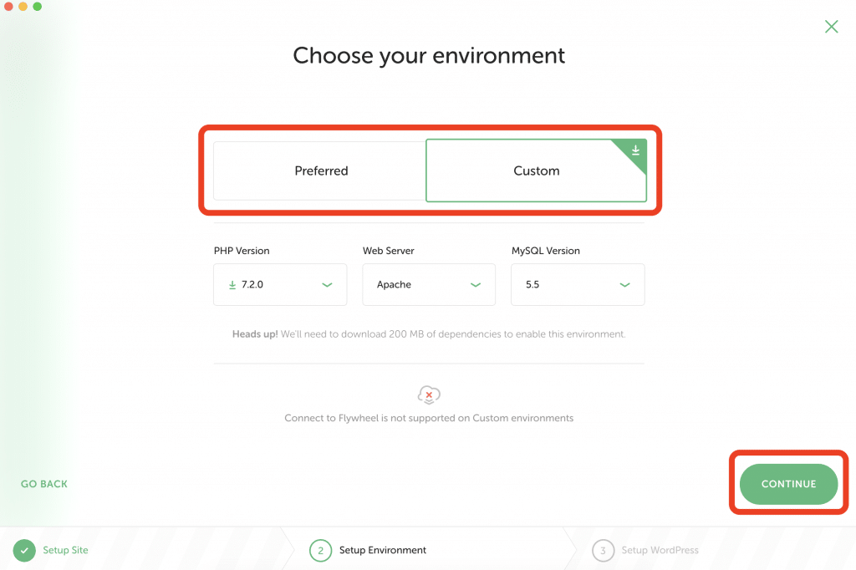Open the Web Server Apache dropdown
The height and width of the screenshot is (570, 856).
click(429, 284)
